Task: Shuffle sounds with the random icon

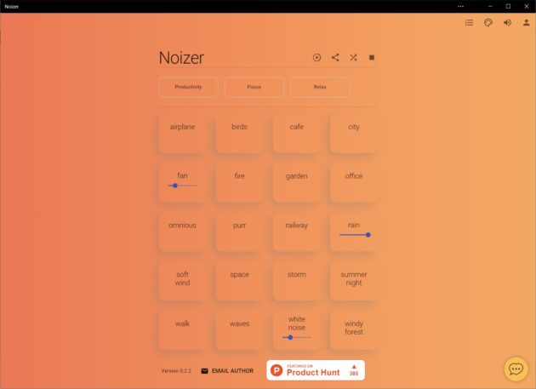Action: coord(353,58)
